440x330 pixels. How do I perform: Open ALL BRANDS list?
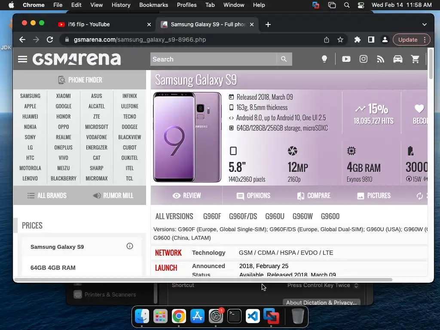[x=47, y=196]
